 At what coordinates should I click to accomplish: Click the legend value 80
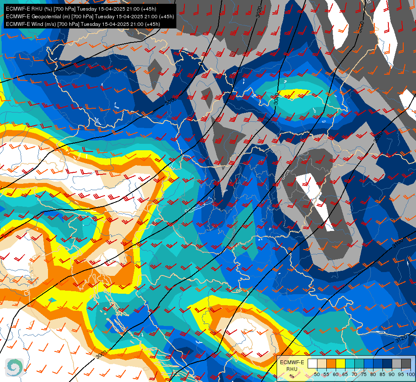(x=373, y=374)
